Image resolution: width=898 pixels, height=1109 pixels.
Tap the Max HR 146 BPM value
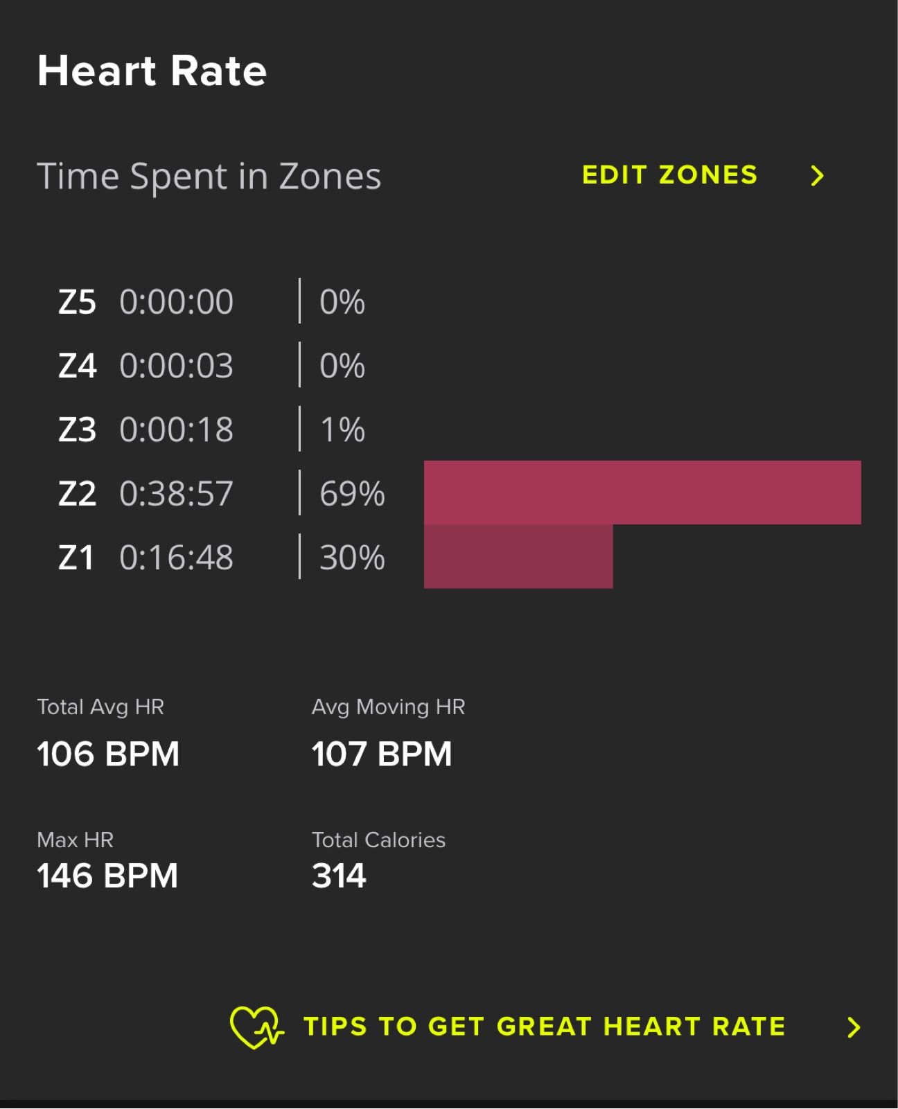point(107,876)
